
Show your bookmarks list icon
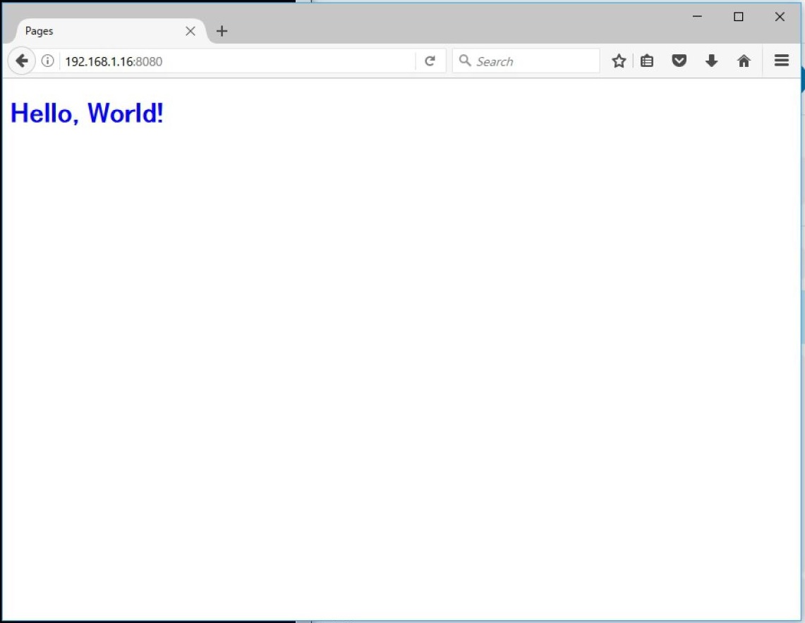tap(647, 61)
